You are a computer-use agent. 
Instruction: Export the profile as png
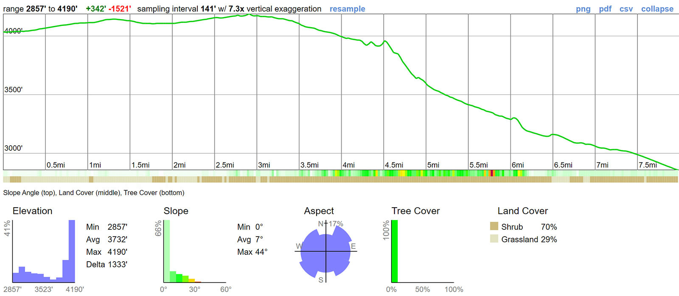[583, 9]
